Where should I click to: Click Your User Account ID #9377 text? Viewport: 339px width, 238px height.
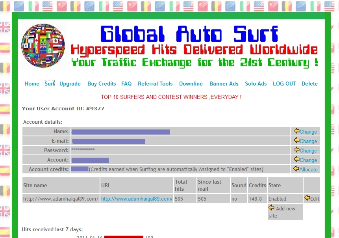coord(63,109)
